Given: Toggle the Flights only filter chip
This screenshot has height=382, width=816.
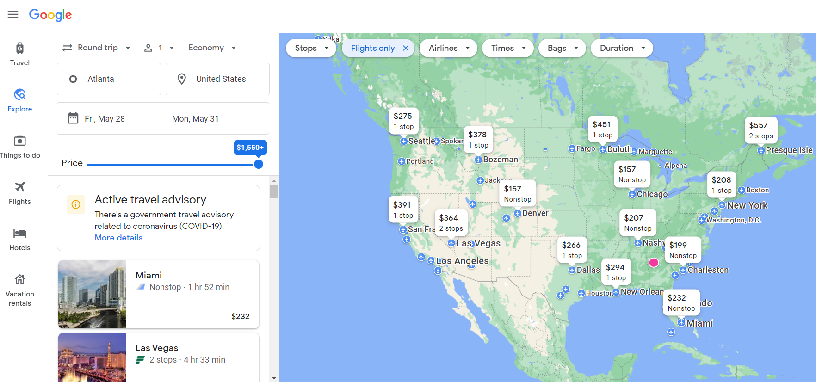Looking at the screenshot, I should (x=372, y=48).
